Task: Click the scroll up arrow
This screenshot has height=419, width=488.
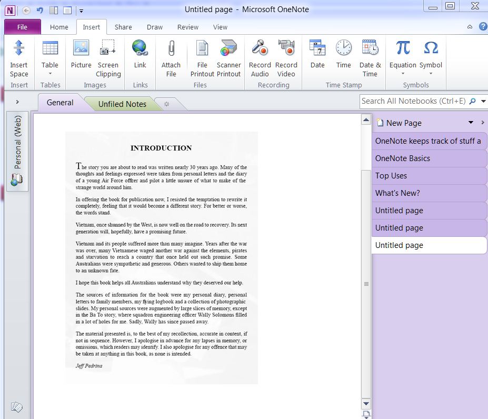Action: 366,120
